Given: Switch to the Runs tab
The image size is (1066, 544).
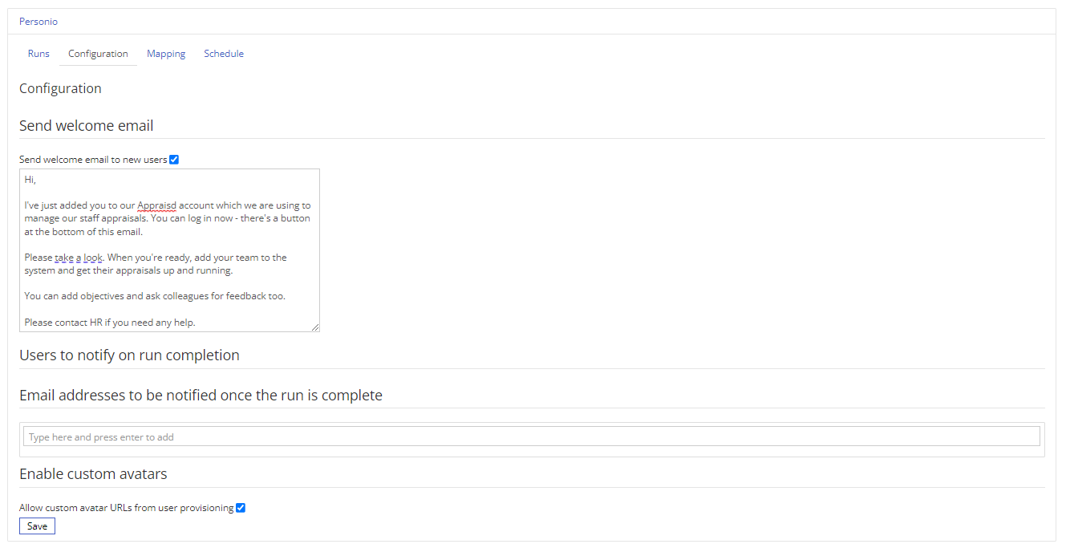Looking at the screenshot, I should 39,54.
